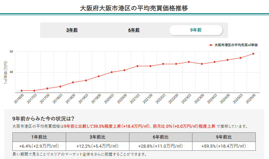
Task: Select the data point for 202309
Action: tap(202, 64)
